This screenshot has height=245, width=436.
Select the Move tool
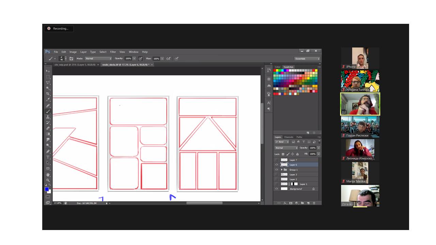(x=48, y=71)
